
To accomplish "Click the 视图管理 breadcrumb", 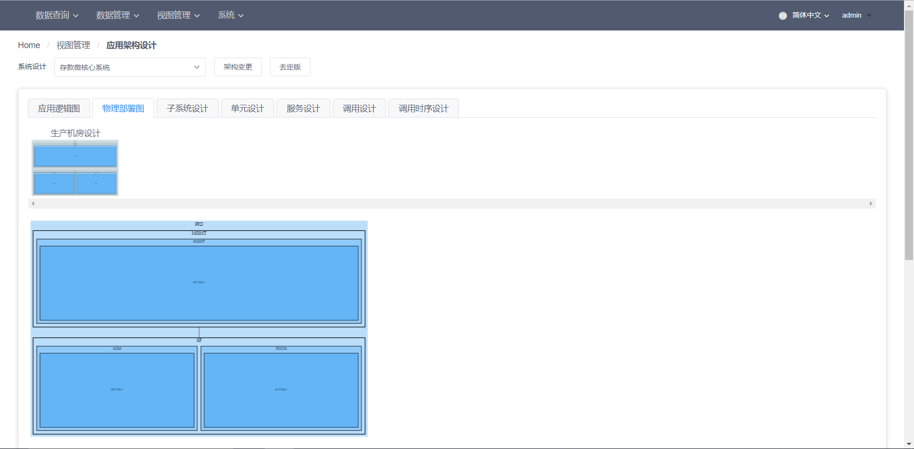I will pyautogui.click(x=73, y=45).
